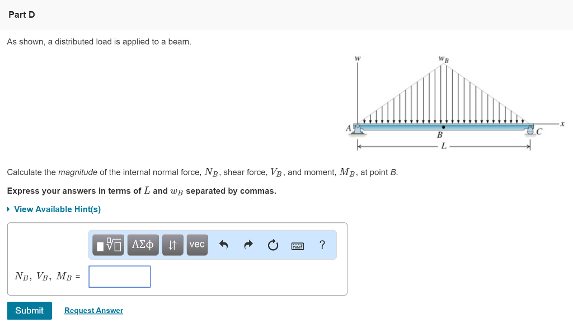573x323 pixels.
Task: Undo the last equation edit
Action: [223, 245]
